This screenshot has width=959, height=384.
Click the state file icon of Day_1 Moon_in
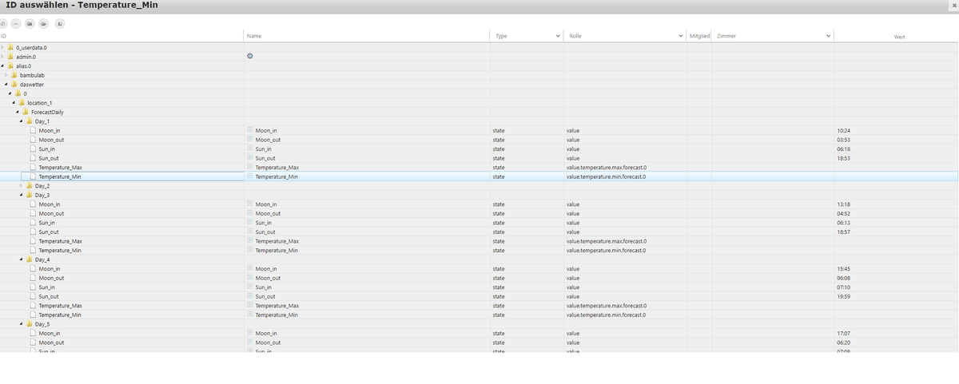[x=33, y=130]
